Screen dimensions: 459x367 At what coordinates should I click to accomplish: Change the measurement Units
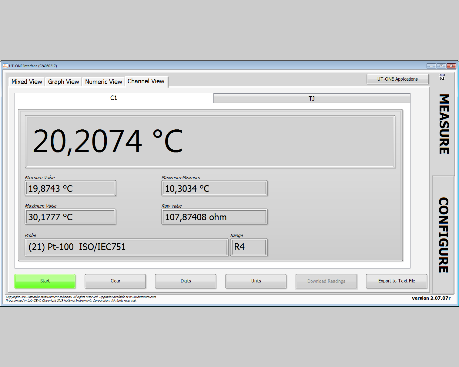256,281
